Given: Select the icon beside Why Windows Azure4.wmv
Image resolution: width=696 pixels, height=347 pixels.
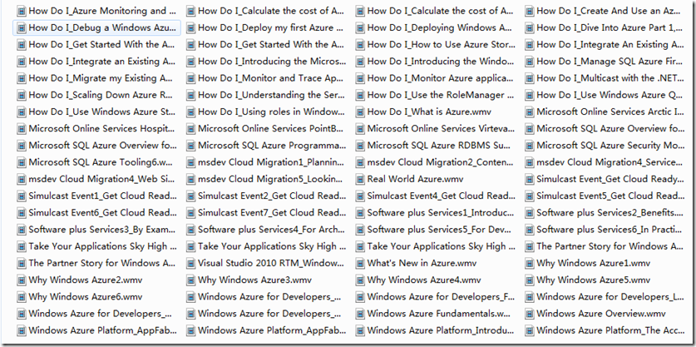Looking at the screenshot, I should click(x=360, y=280).
